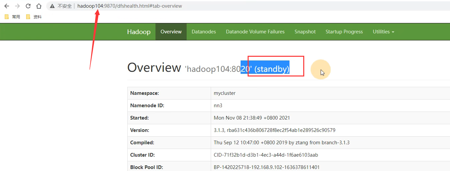Expand the Utilities dropdown menu
This screenshot has width=450, height=171.
[383, 32]
